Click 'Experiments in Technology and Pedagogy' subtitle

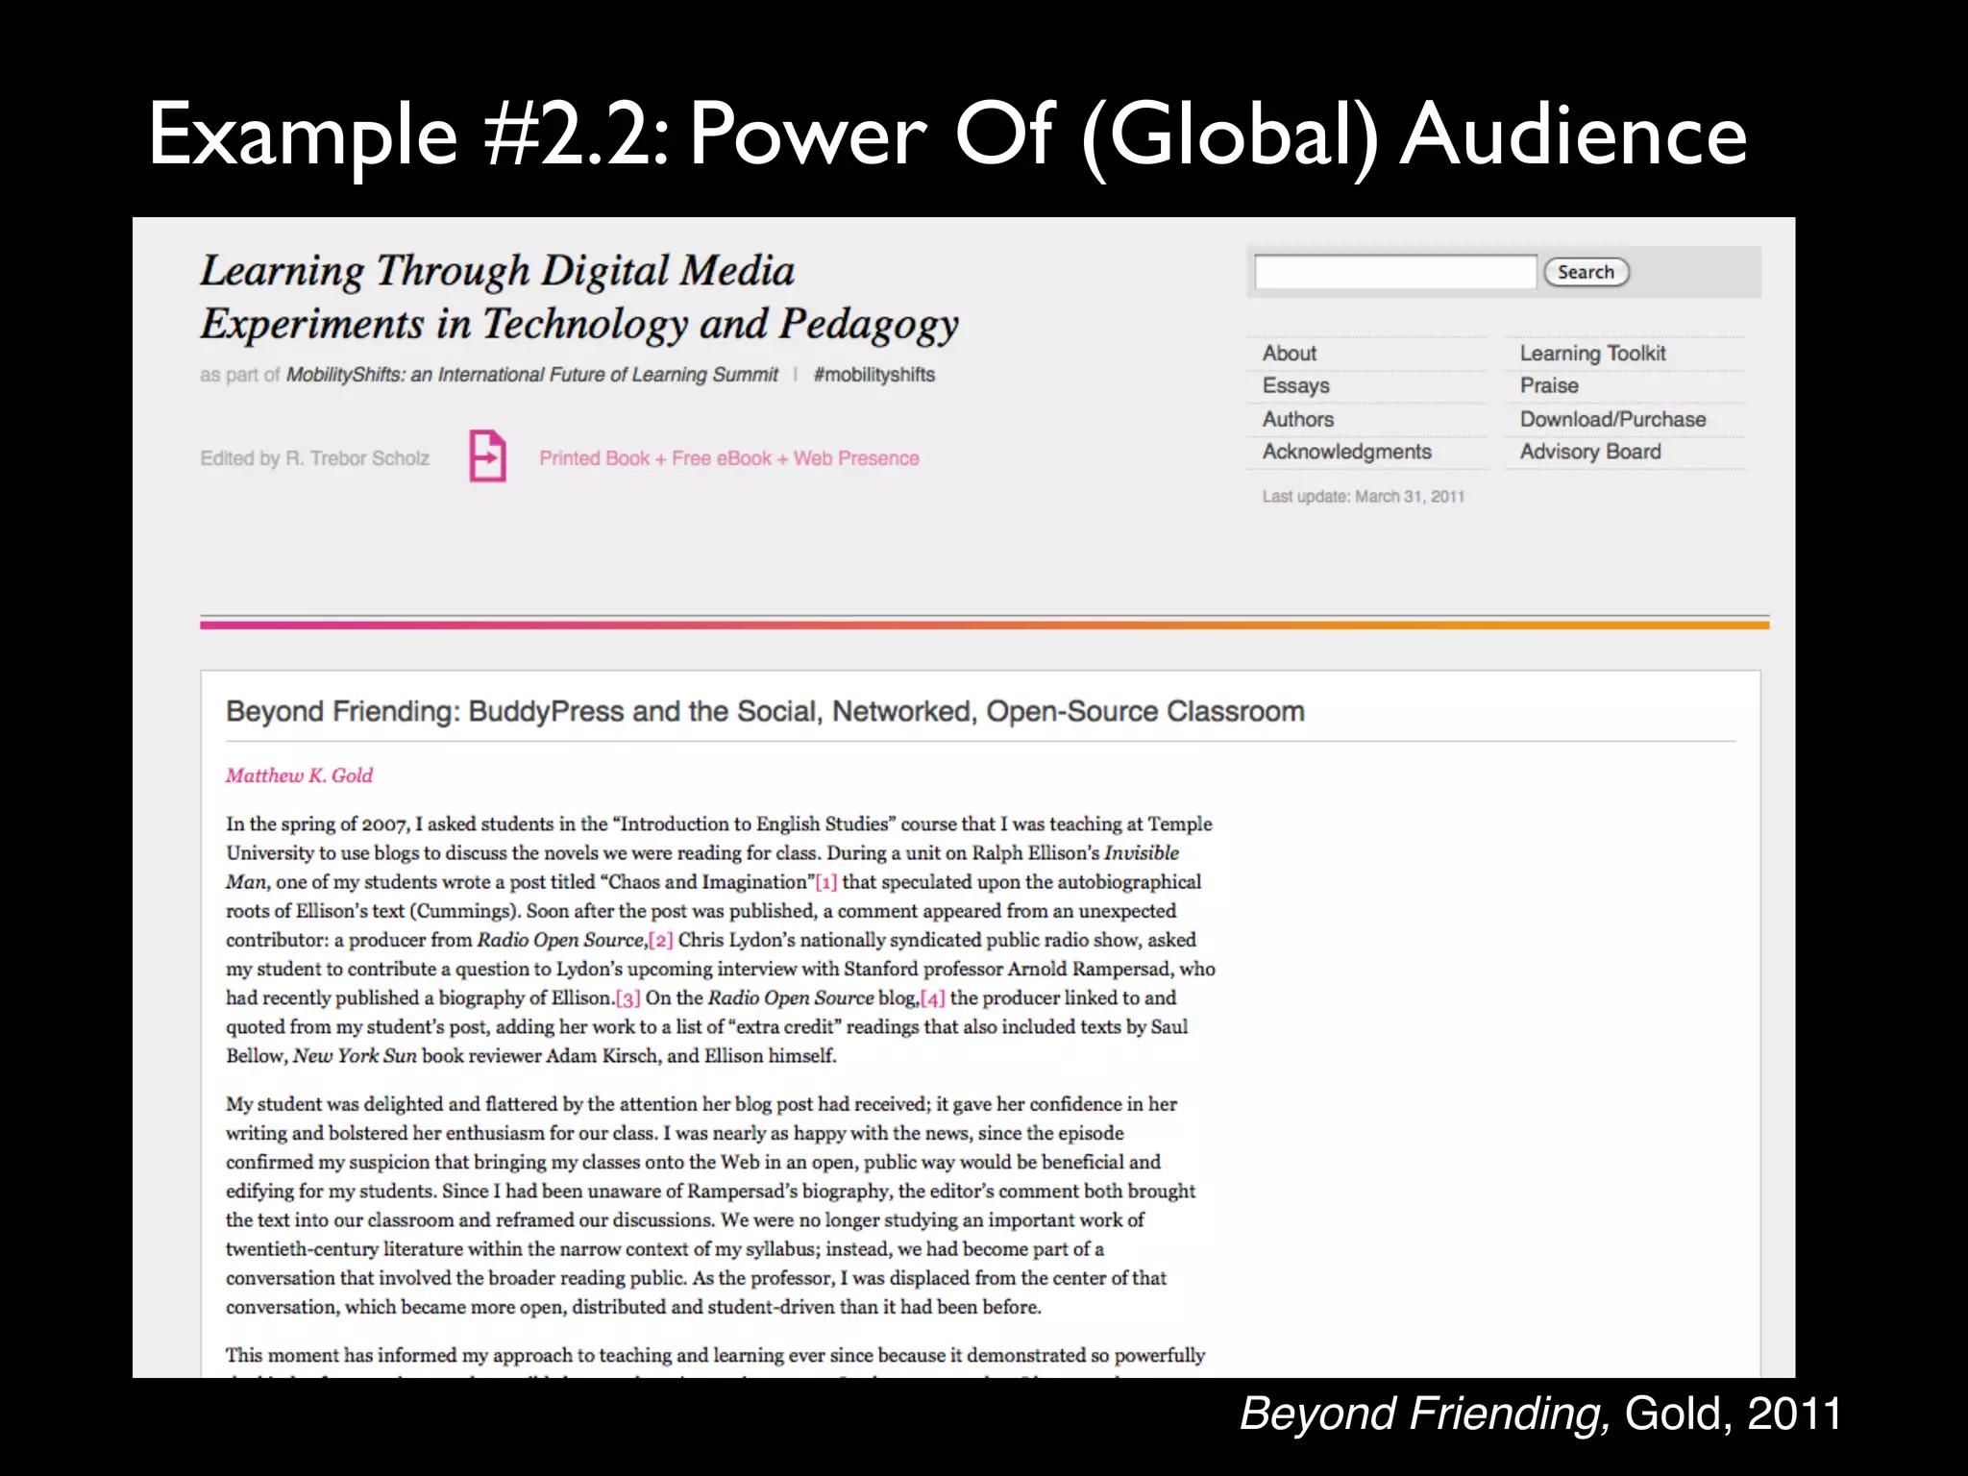(579, 325)
